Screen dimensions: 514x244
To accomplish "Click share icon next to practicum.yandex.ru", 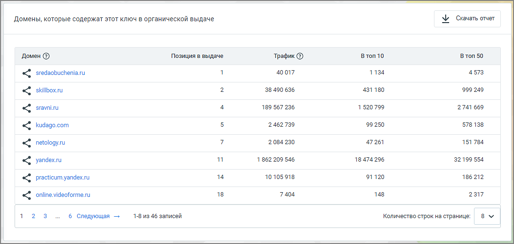I will pos(26,178).
